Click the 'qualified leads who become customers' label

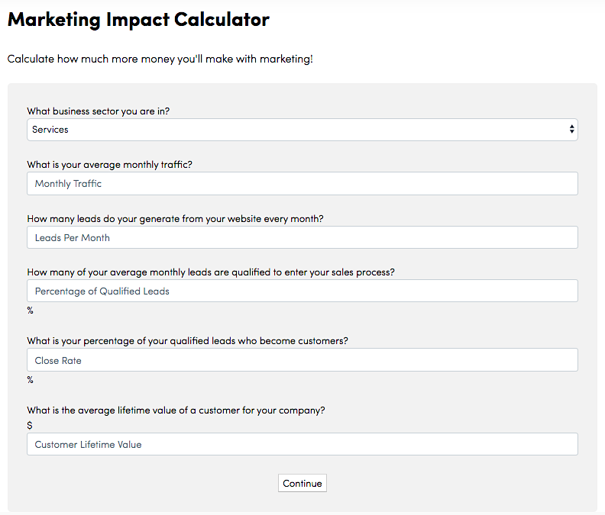click(x=187, y=341)
